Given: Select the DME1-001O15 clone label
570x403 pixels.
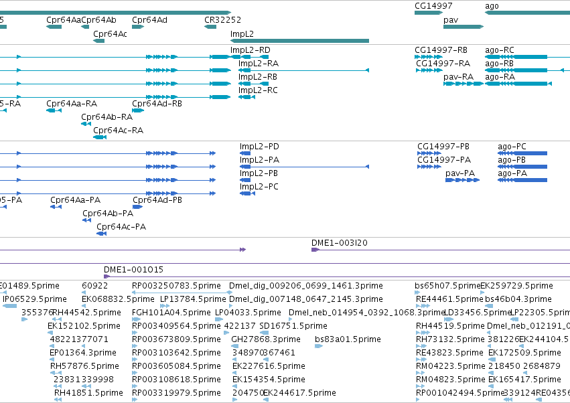Looking at the screenshot, I should 133,270.
